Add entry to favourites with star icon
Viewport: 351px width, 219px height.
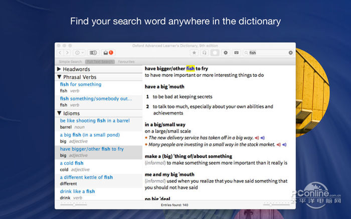(194, 52)
